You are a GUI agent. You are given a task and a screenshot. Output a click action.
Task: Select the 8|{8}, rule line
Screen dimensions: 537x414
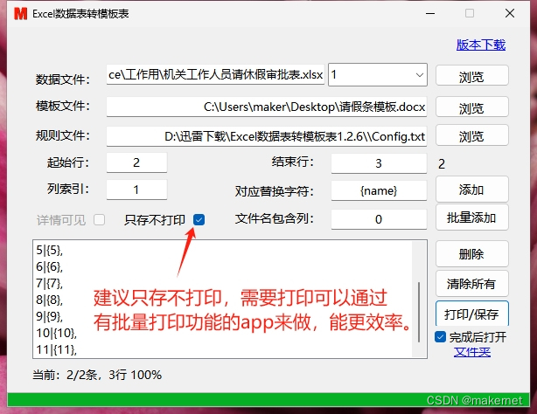(50, 300)
